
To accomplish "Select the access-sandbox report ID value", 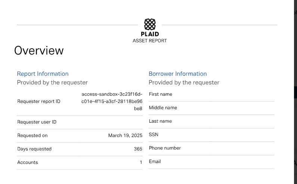I will (112, 101).
